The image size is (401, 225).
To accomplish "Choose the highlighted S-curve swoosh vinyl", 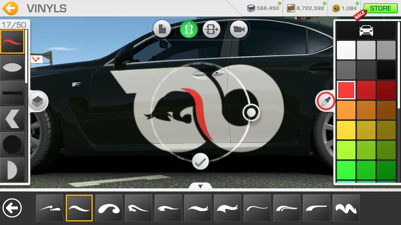I will pyautogui.click(x=79, y=208).
